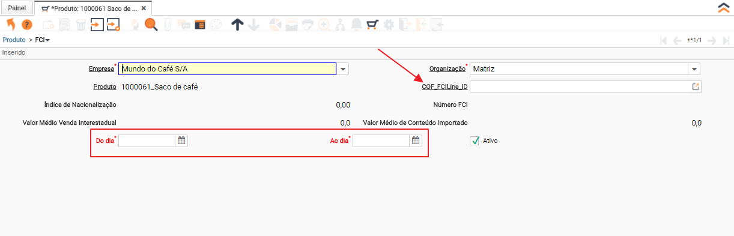Click the New record toolbar icon
Viewport: 734px width, 236px height.
48,25
